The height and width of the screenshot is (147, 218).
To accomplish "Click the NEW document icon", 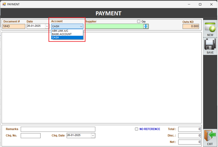I will click(x=210, y=29).
